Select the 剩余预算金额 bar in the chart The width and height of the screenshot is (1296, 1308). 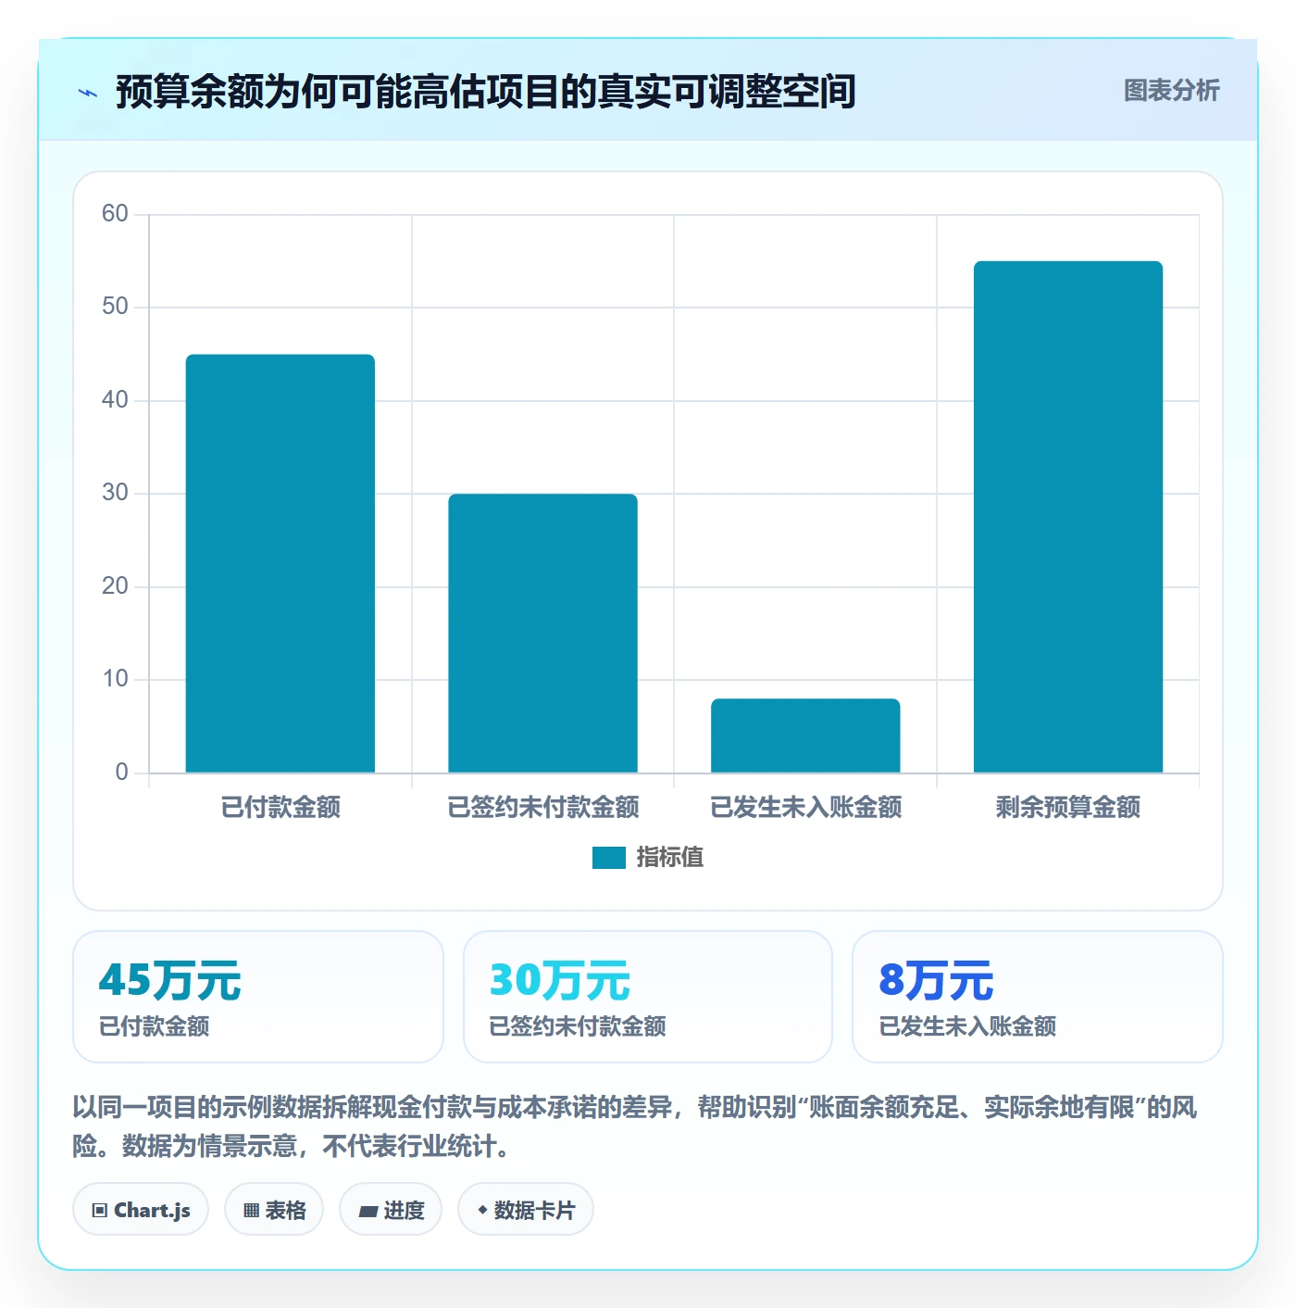(x=1068, y=517)
